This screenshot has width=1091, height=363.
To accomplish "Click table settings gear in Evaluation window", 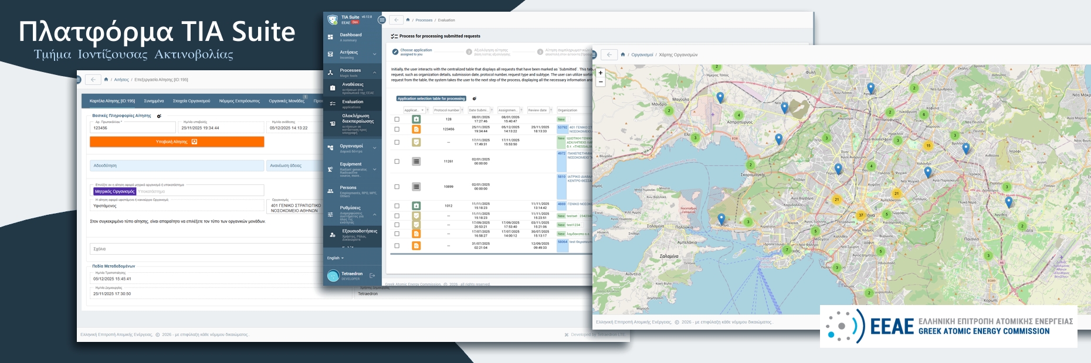I will click(474, 98).
